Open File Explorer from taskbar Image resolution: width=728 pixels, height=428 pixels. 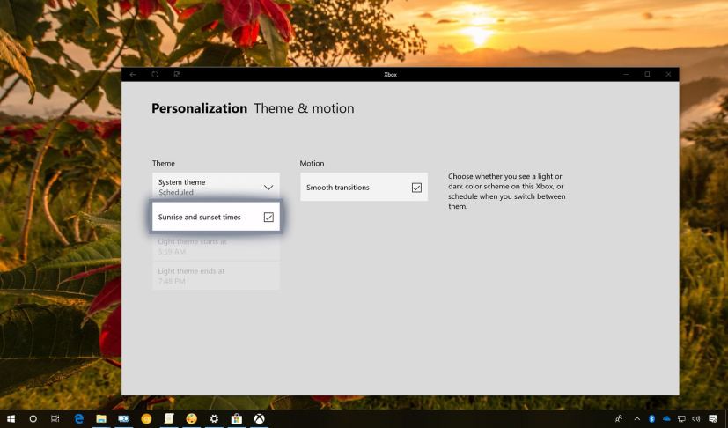point(101,418)
